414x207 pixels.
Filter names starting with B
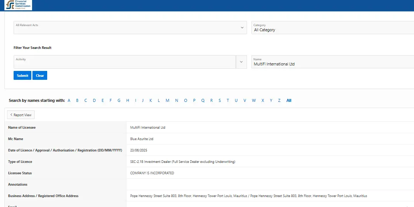77,100
